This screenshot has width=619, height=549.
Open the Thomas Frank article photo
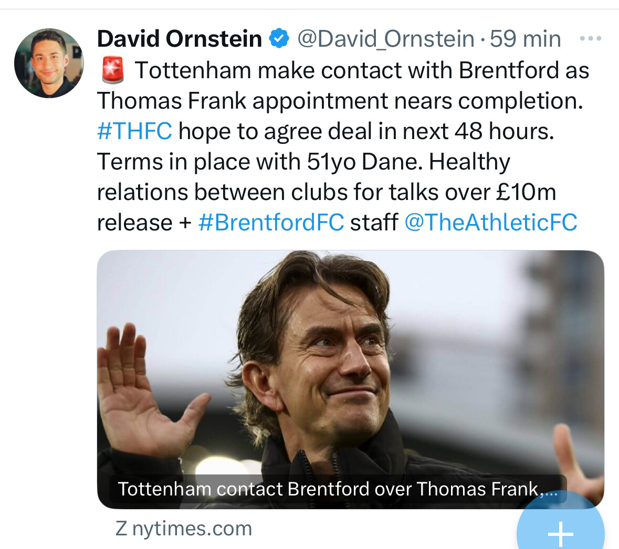pos(350,362)
